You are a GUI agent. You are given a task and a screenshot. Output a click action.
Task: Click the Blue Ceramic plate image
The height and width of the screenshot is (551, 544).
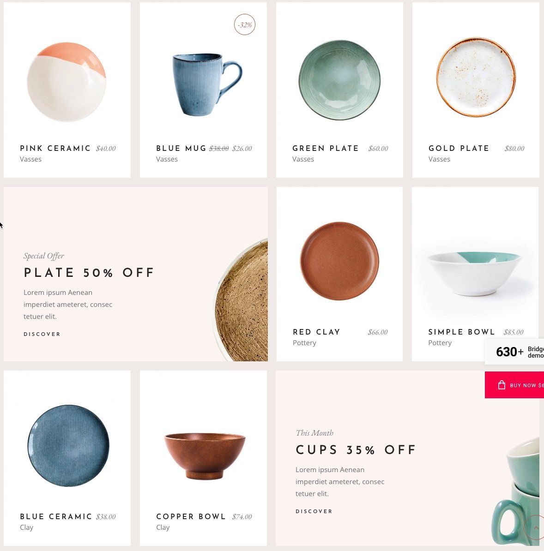click(68, 446)
